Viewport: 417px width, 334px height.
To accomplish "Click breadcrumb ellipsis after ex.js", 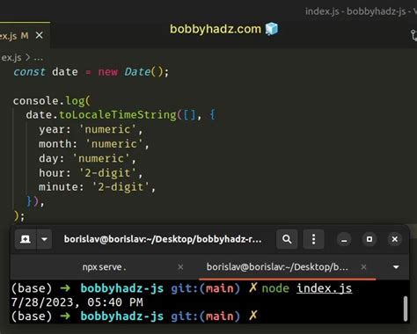I will point(39,58).
